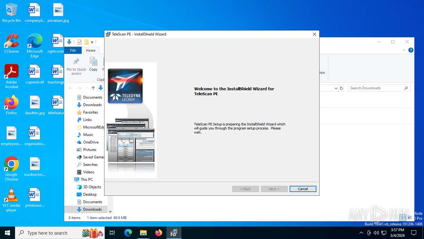This screenshot has width=424, height=239.
Task: Select Google Chrome desktop shortcut
Action: pyautogui.click(x=12, y=169)
